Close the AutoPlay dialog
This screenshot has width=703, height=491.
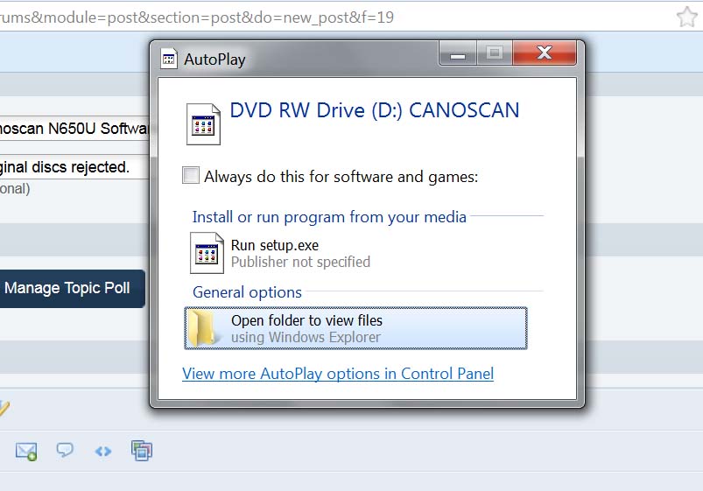click(545, 53)
